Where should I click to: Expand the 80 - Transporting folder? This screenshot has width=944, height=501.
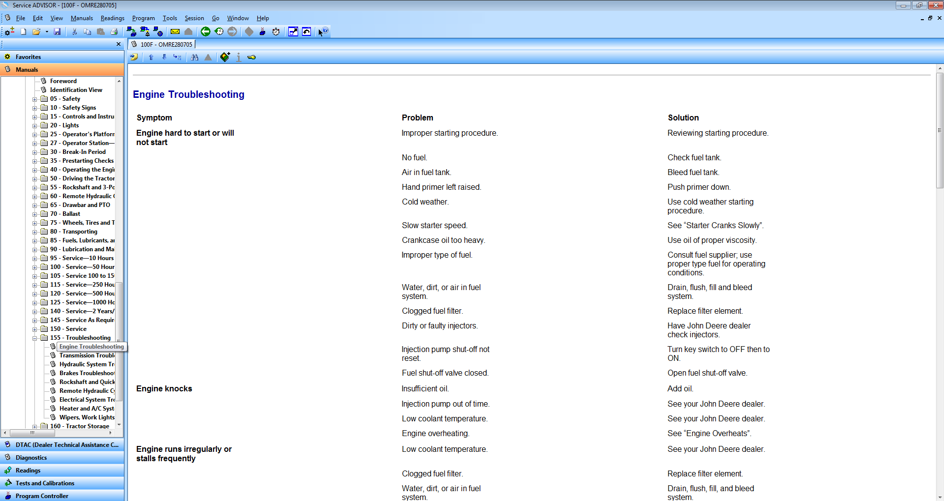coord(35,232)
